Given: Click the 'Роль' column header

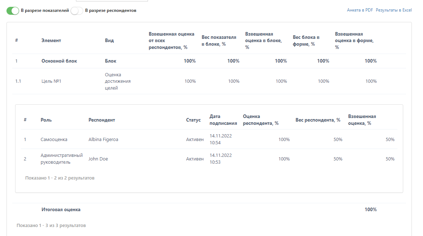Looking at the screenshot, I should 46,120.
